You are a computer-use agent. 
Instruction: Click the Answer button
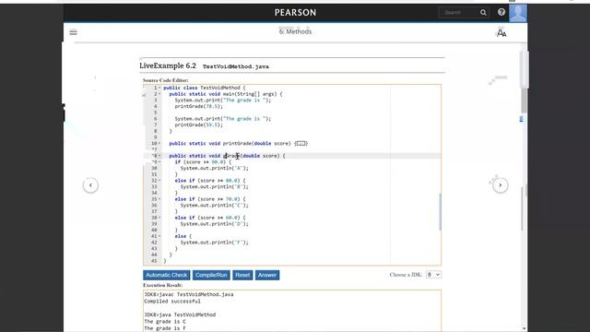pyautogui.click(x=267, y=275)
